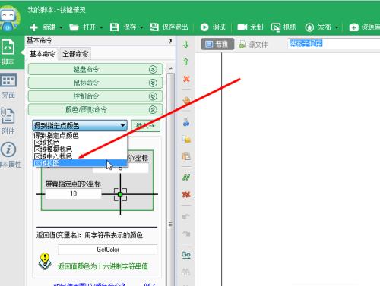Click the copy icon in vertical toolbar
This screenshot has height=286, width=380.
[x=186, y=139]
